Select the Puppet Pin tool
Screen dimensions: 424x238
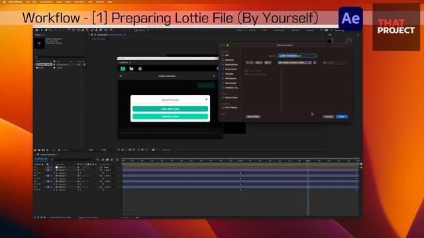click(111, 30)
